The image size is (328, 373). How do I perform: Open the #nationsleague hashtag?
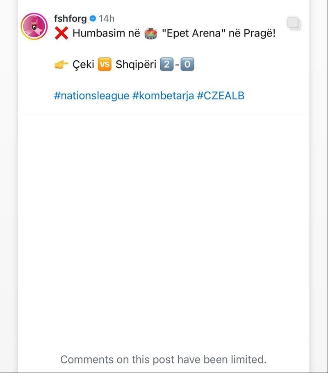(92, 96)
